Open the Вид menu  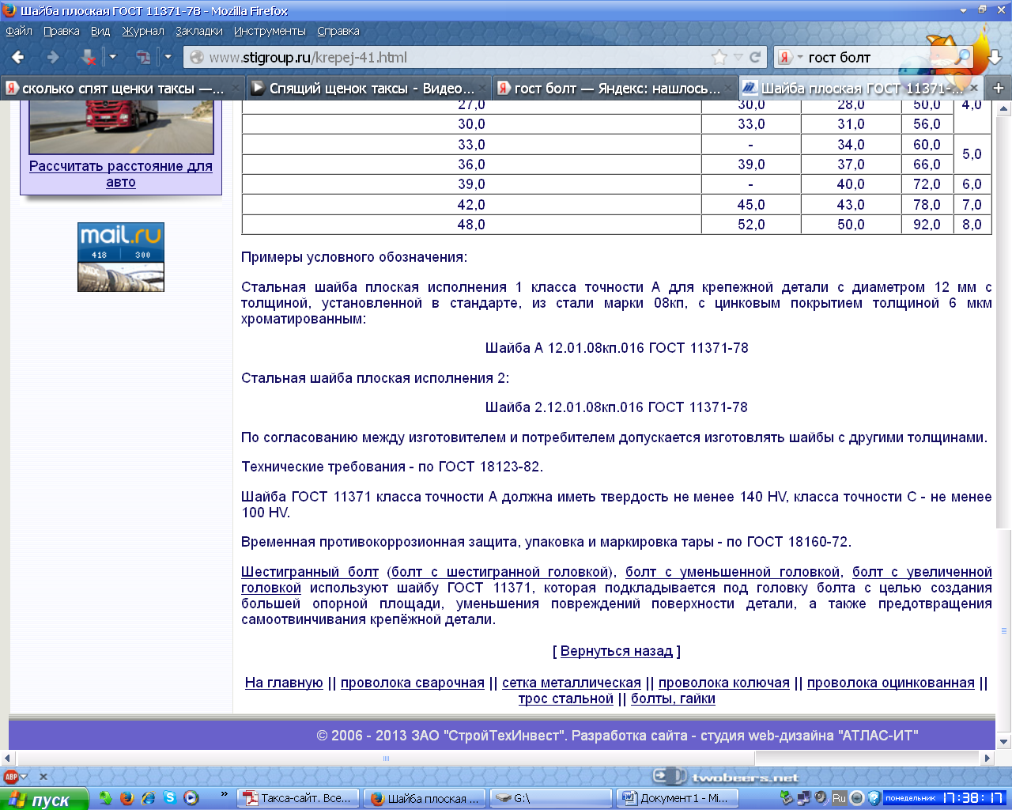pos(100,31)
